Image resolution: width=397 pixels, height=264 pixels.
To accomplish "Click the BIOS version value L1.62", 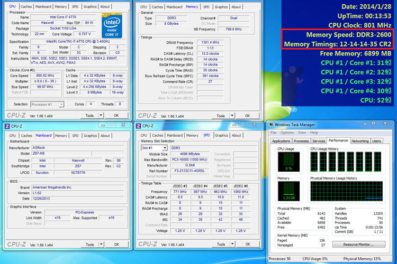I will coord(78,193).
